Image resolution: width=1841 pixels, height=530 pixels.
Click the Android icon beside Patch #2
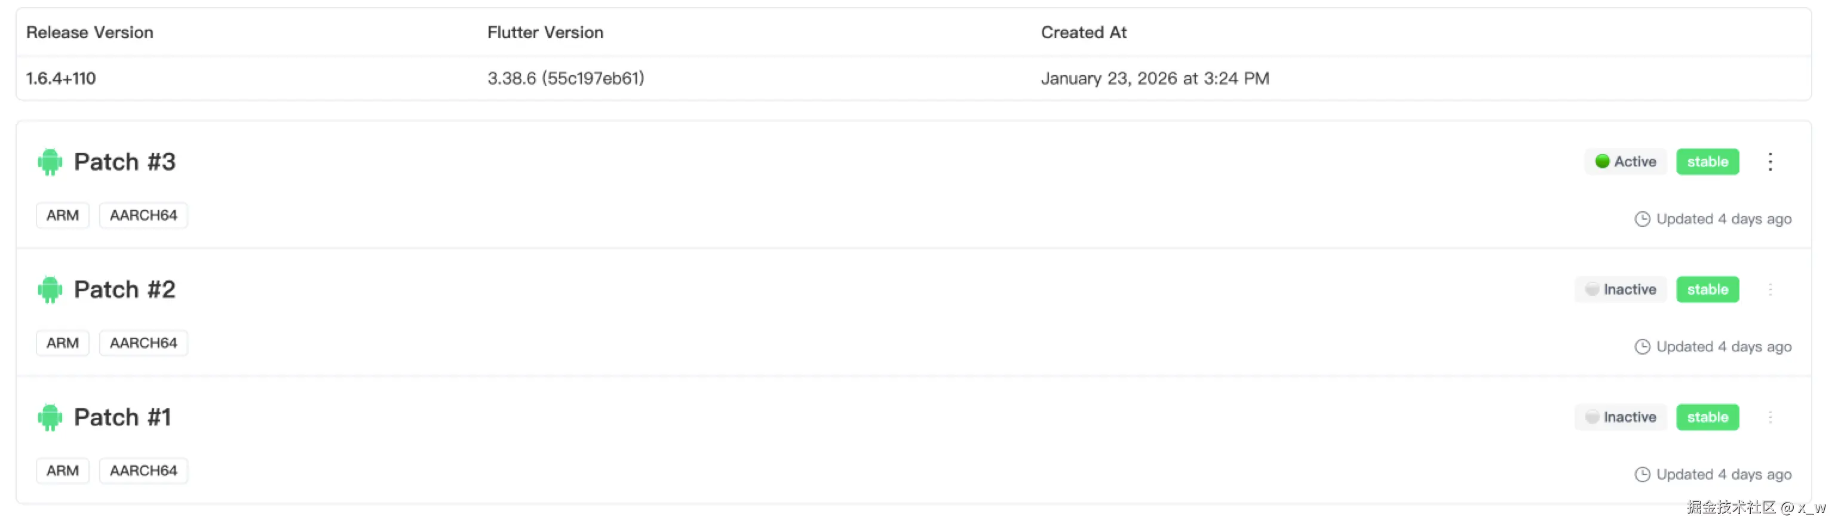point(50,290)
